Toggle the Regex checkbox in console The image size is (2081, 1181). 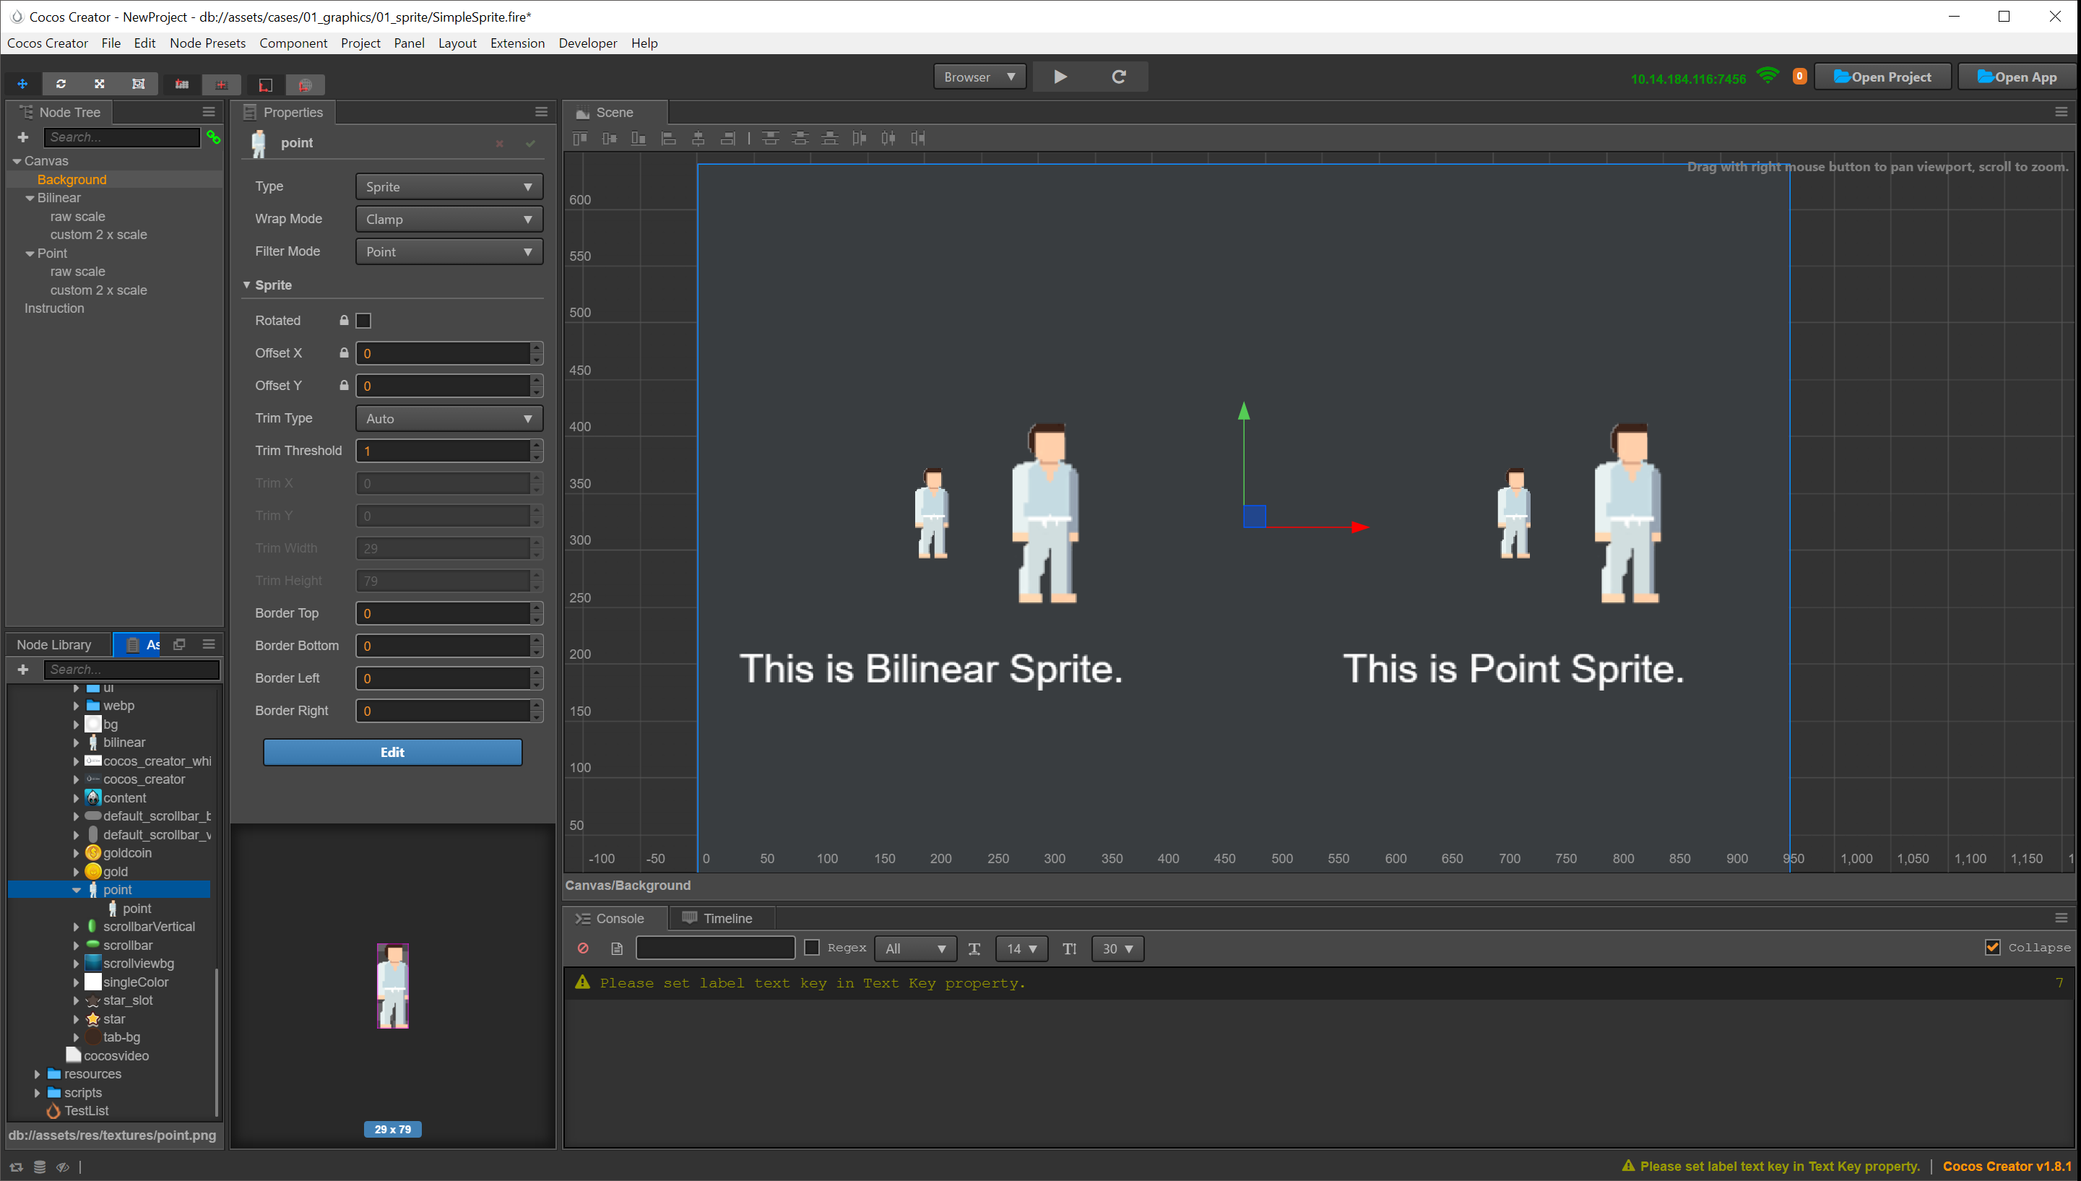812,948
